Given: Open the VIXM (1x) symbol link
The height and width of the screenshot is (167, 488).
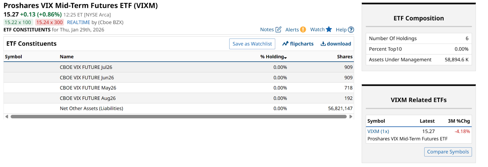Looking at the screenshot, I should point(378,131).
